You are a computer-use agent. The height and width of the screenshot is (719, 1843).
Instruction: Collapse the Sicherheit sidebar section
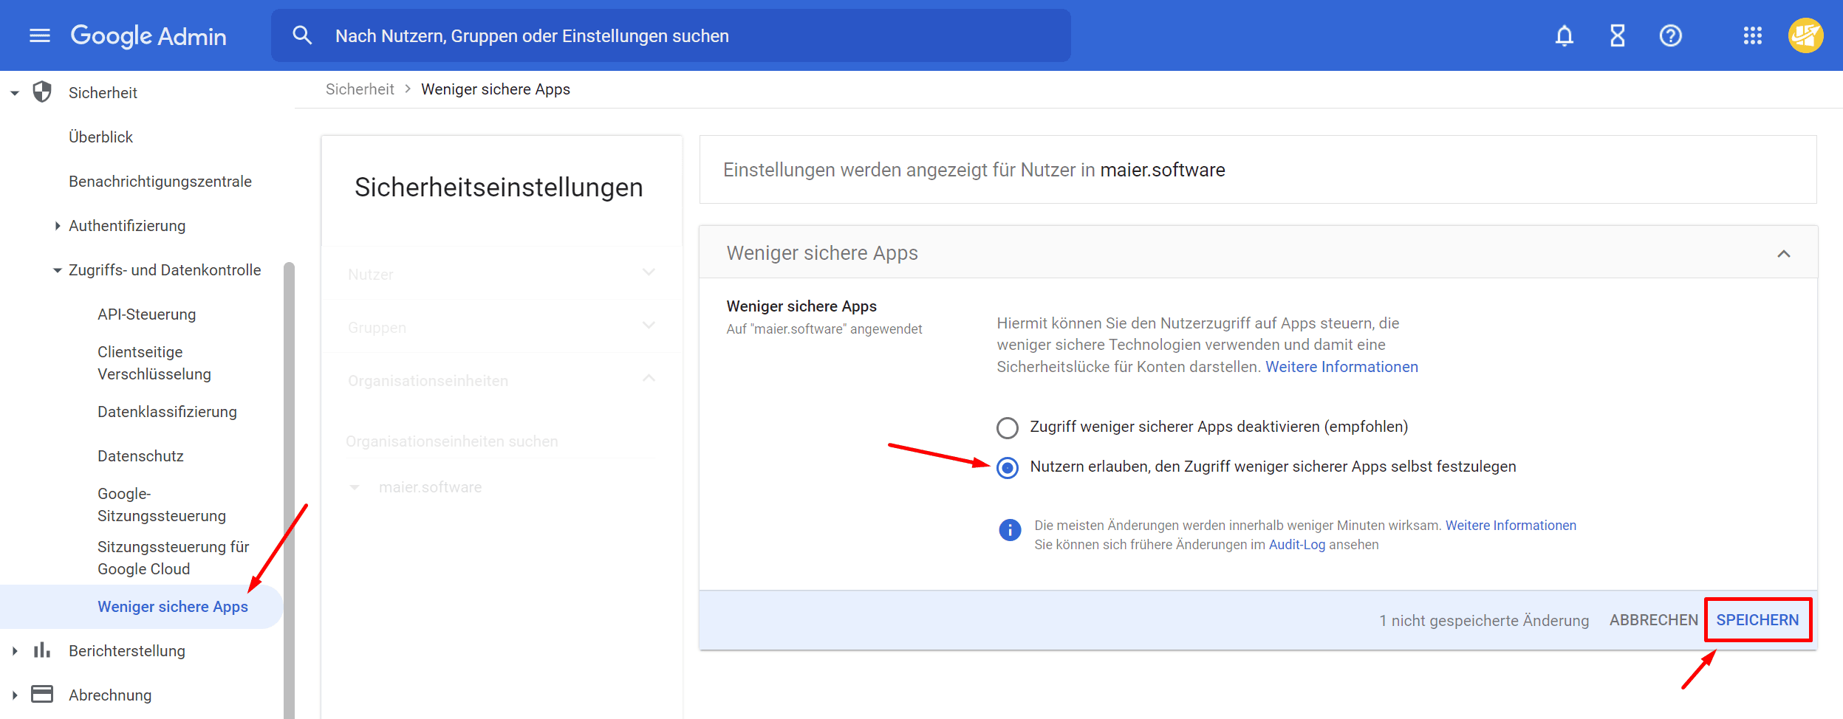click(x=15, y=93)
